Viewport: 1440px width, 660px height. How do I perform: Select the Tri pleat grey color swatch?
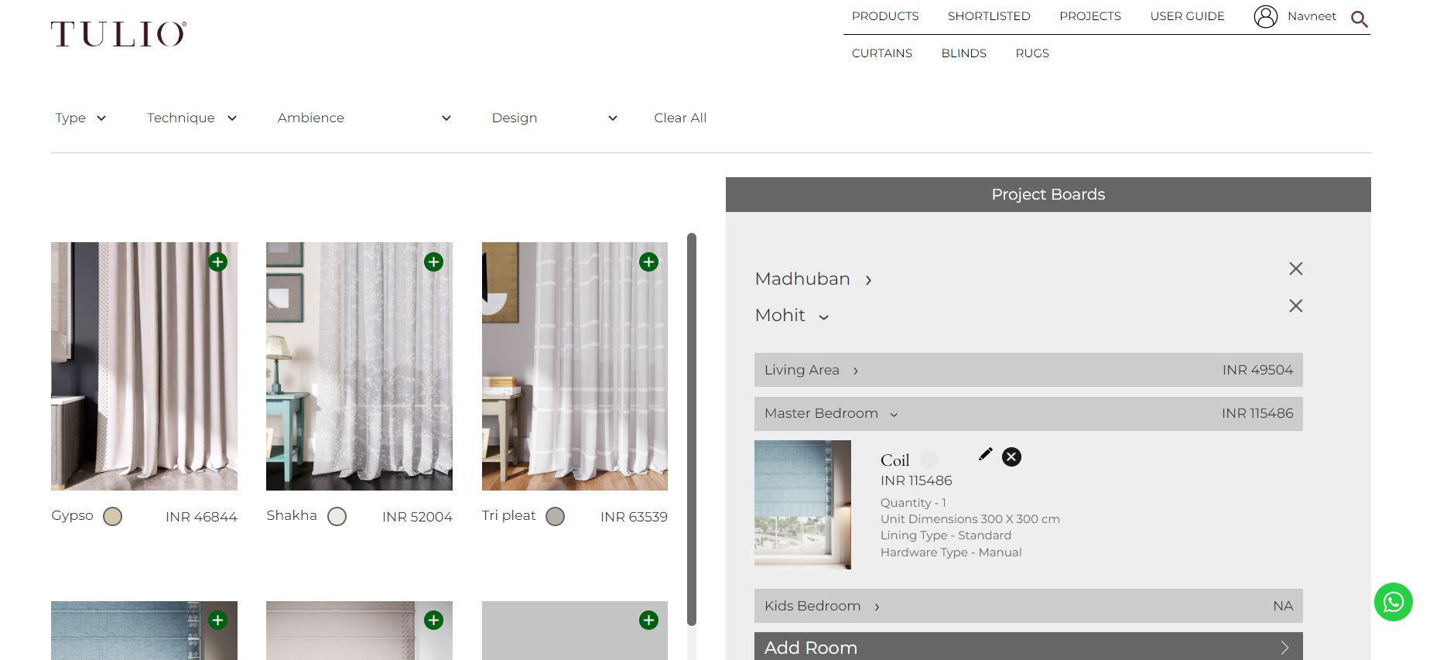[x=555, y=516]
